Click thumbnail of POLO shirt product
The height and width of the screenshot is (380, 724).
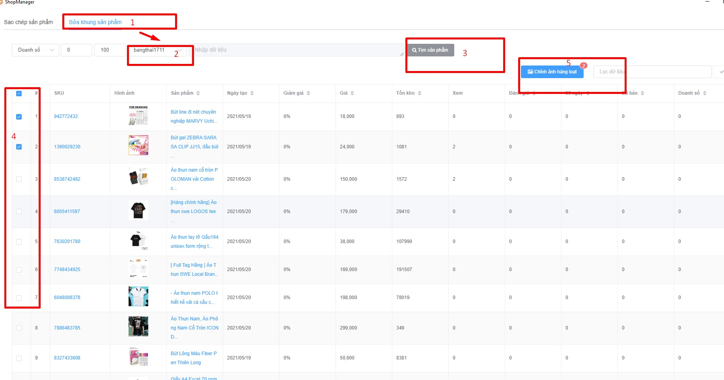[x=138, y=296]
